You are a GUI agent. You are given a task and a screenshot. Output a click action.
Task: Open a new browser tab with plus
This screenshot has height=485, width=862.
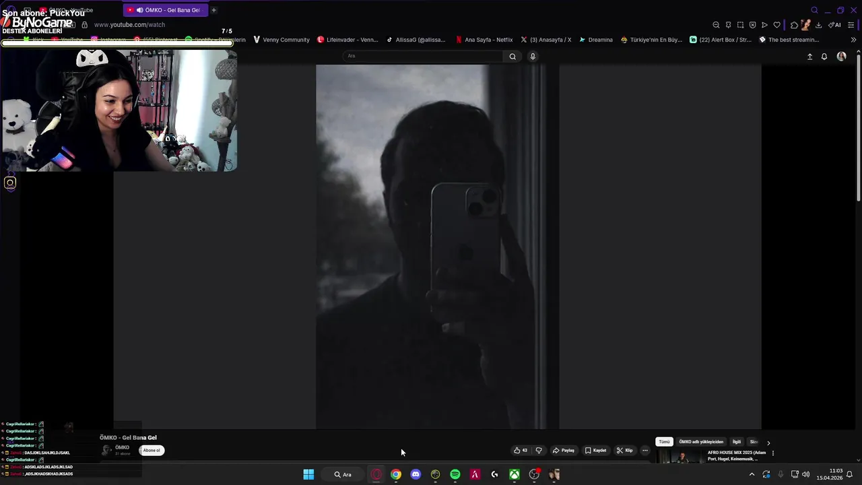point(213,10)
